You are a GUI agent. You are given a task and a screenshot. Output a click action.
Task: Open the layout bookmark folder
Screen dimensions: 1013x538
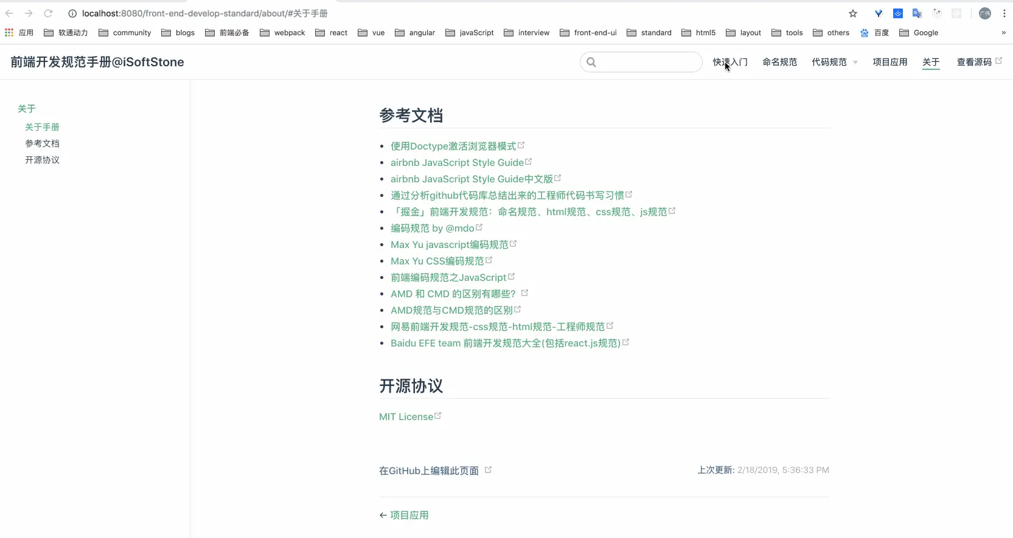(743, 33)
